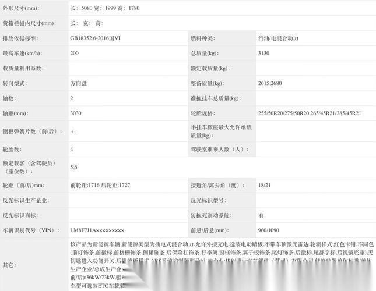Click the 反光标识商标 label
Viewport: 376px width, 291px height.
20,215
